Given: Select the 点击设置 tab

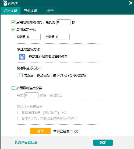Looking at the screenshot, I should click(10, 11).
